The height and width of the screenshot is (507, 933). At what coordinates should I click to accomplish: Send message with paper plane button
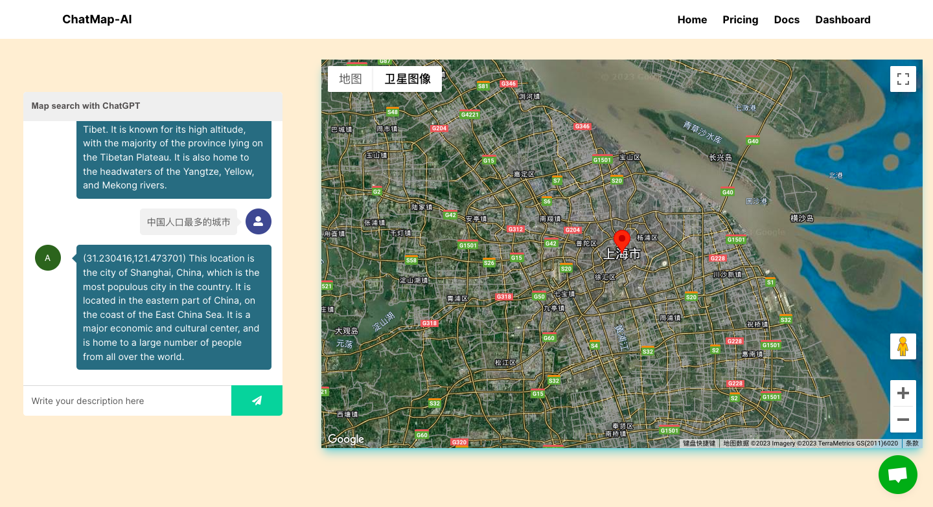(x=257, y=401)
